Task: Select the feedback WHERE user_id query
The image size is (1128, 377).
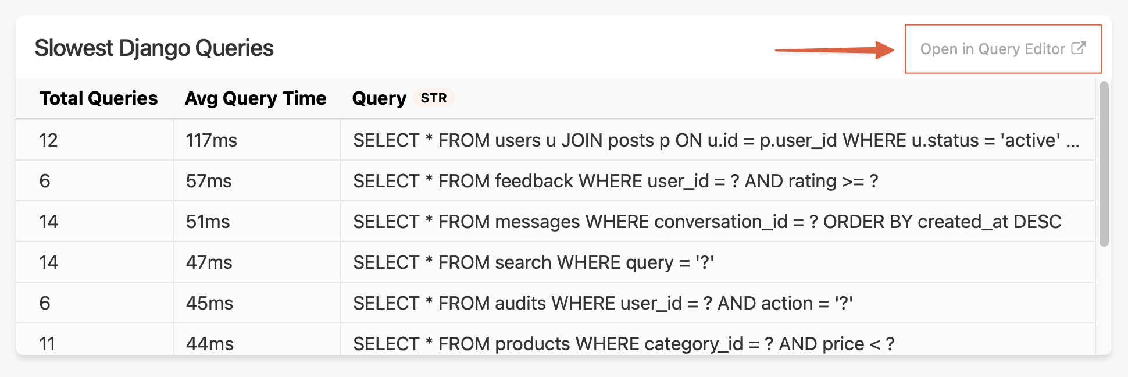Action: 615,181
